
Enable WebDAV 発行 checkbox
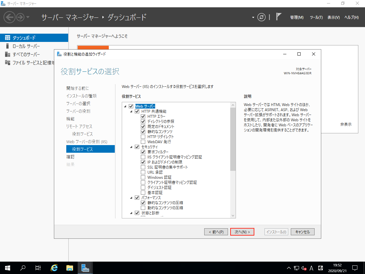[x=143, y=142]
